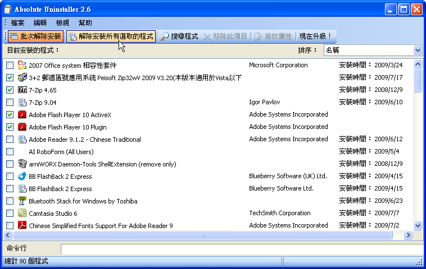The image size is (426, 269).
Task: Click the Chinese Simplified Fonts Adobe icon
Action: point(22,225)
